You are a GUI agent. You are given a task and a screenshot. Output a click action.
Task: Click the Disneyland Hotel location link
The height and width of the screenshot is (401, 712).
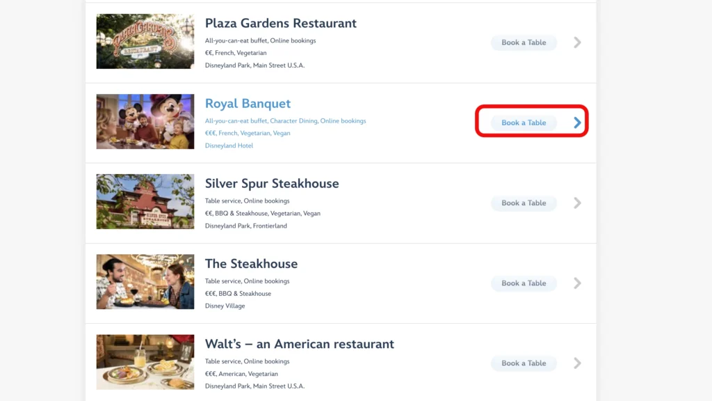click(x=229, y=146)
